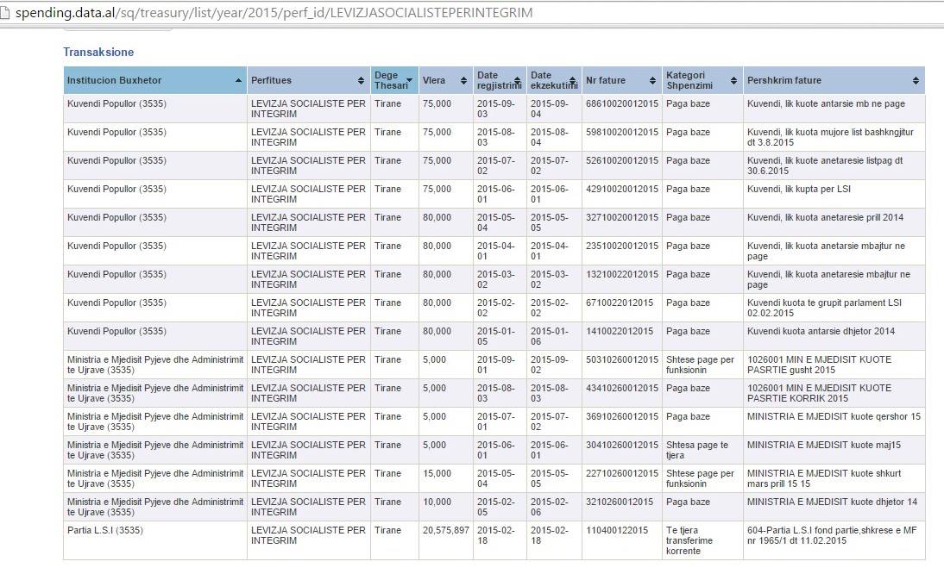Open Dege Thesari column dropdown arrow
Screen dimensions: 944x574
410,81
